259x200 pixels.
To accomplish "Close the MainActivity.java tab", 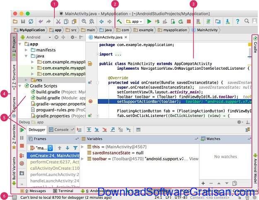I will (126, 37).
